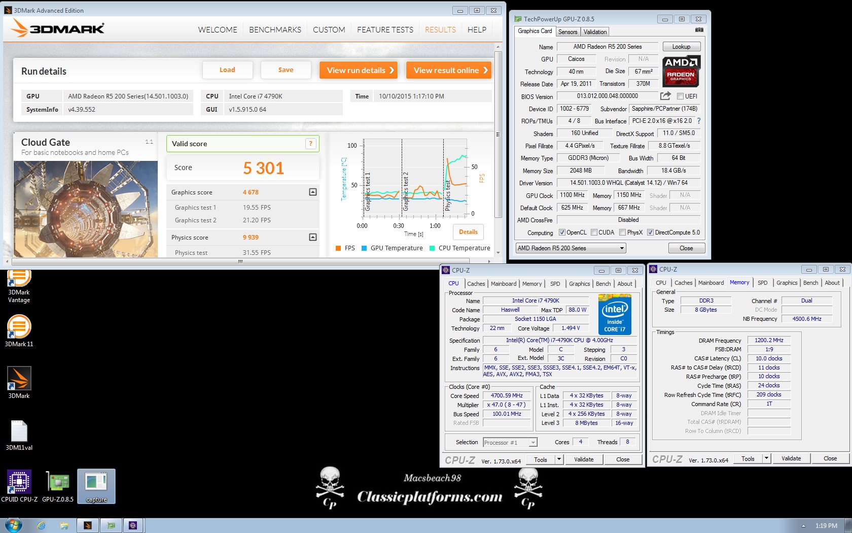
Task: Click the BIOS export share icon
Action: (x=665, y=95)
